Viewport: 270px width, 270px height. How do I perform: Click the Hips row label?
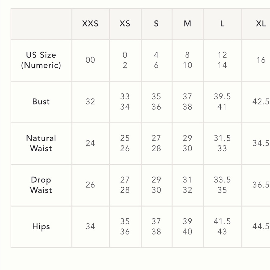pyautogui.click(x=41, y=227)
